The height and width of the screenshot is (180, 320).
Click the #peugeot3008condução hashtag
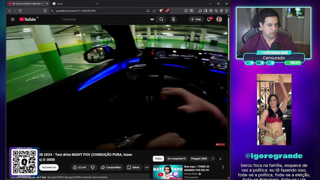[78, 177]
